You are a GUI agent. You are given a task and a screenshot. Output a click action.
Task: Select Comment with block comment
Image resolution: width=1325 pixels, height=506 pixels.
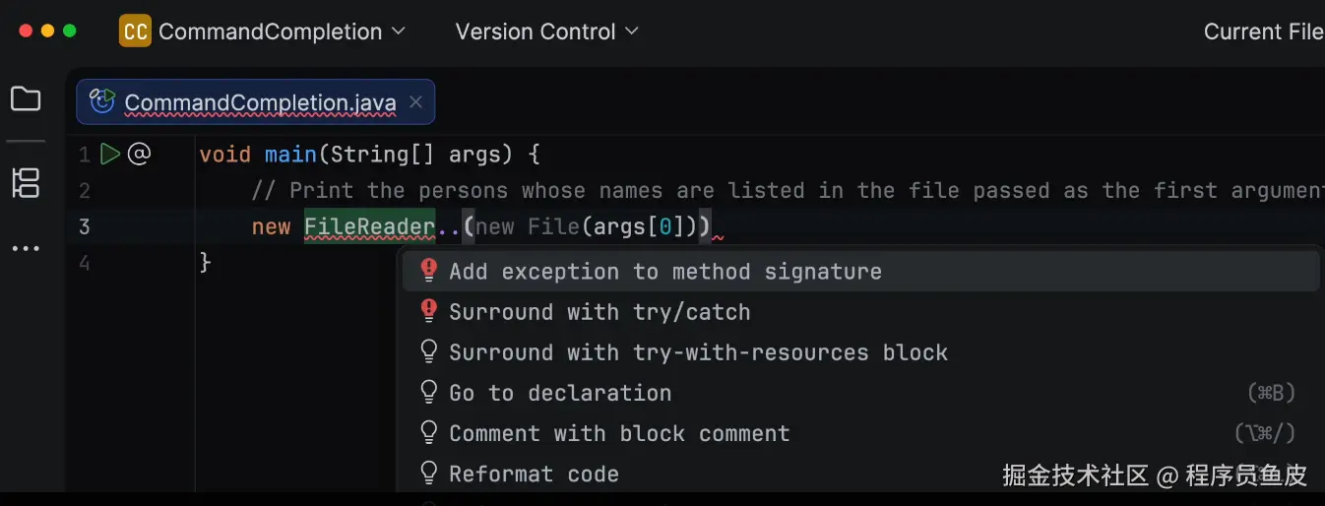pos(619,433)
